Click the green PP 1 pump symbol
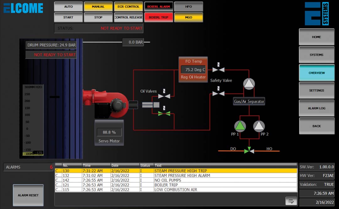 point(240,126)
